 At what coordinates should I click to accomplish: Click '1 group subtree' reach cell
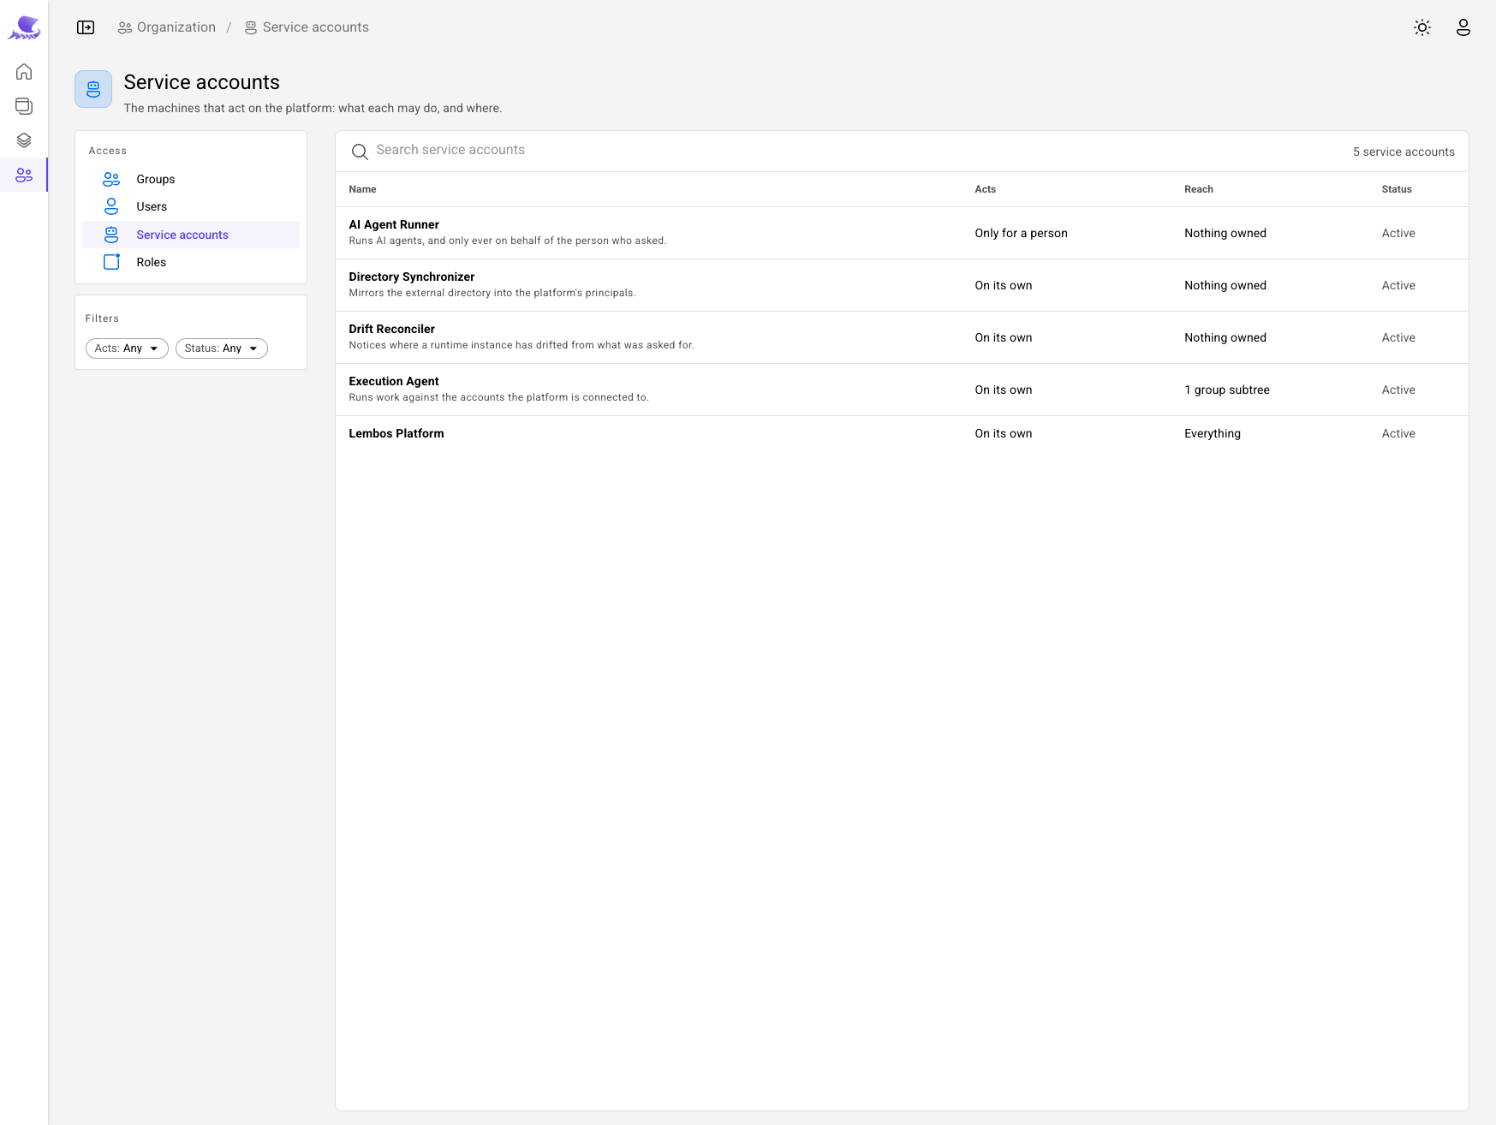(x=1226, y=390)
